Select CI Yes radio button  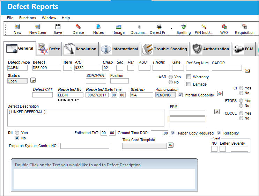click(241, 88)
